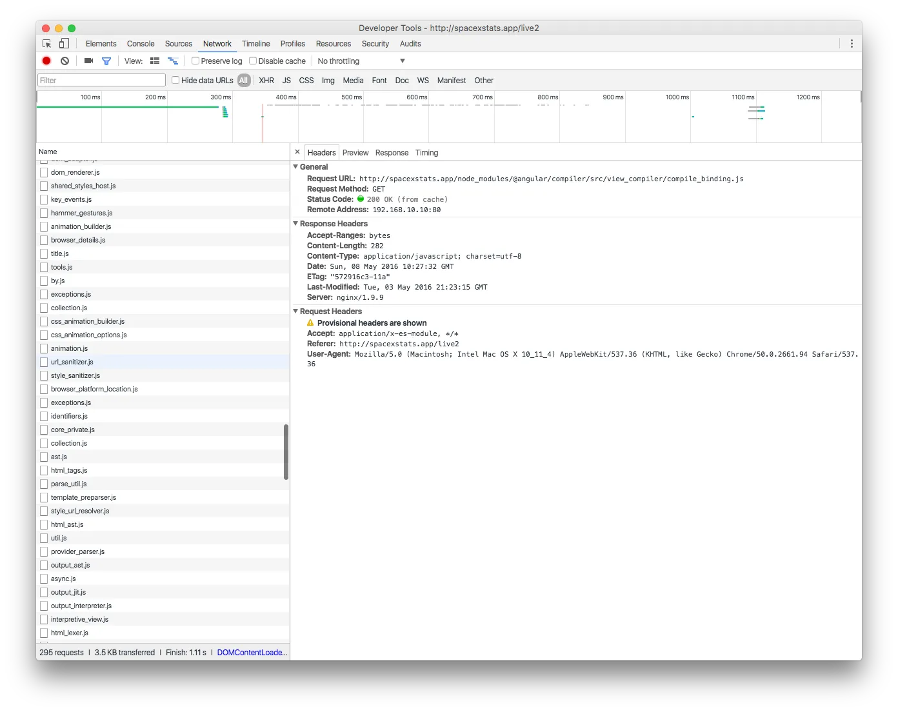Show the request Preview tab
The height and width of the screenshot is (712, 898).
pyautogui.click(x=355, y=153)
